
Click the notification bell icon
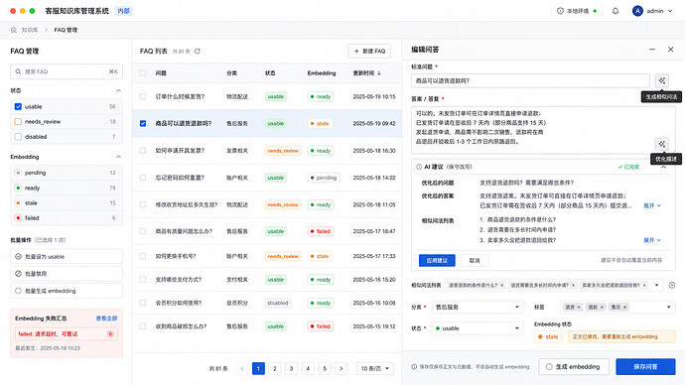[x=616, y=11]
